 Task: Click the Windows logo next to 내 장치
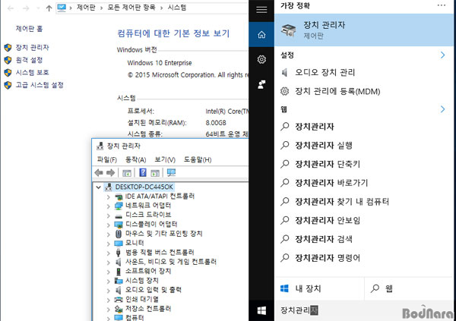284,288
